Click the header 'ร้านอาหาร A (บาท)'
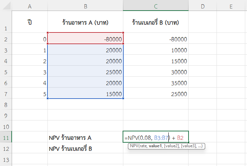This screenshot has width=247, height=166. click(85, 22)
